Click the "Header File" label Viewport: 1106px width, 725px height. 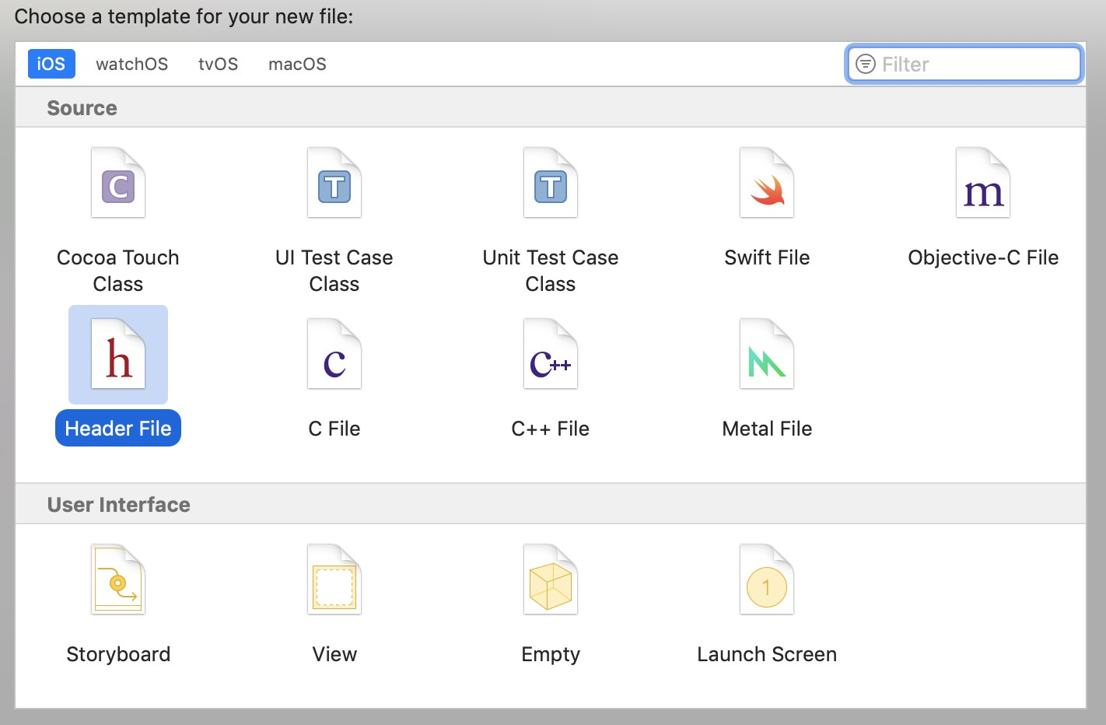coord(118,429)
